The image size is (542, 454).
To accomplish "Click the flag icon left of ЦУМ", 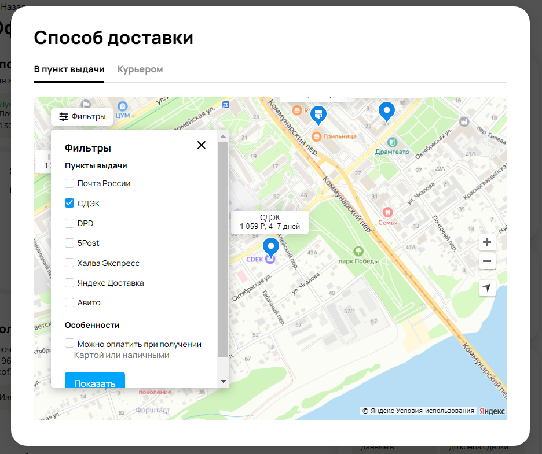I will pos(86,104).
